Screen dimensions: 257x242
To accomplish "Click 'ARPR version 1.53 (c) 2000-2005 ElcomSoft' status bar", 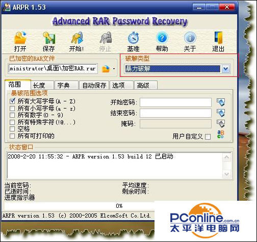I will (76, 216).
